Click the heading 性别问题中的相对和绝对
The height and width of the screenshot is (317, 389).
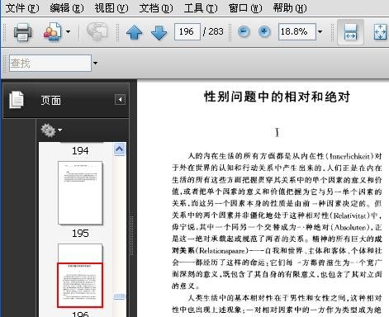pos(277,97)
